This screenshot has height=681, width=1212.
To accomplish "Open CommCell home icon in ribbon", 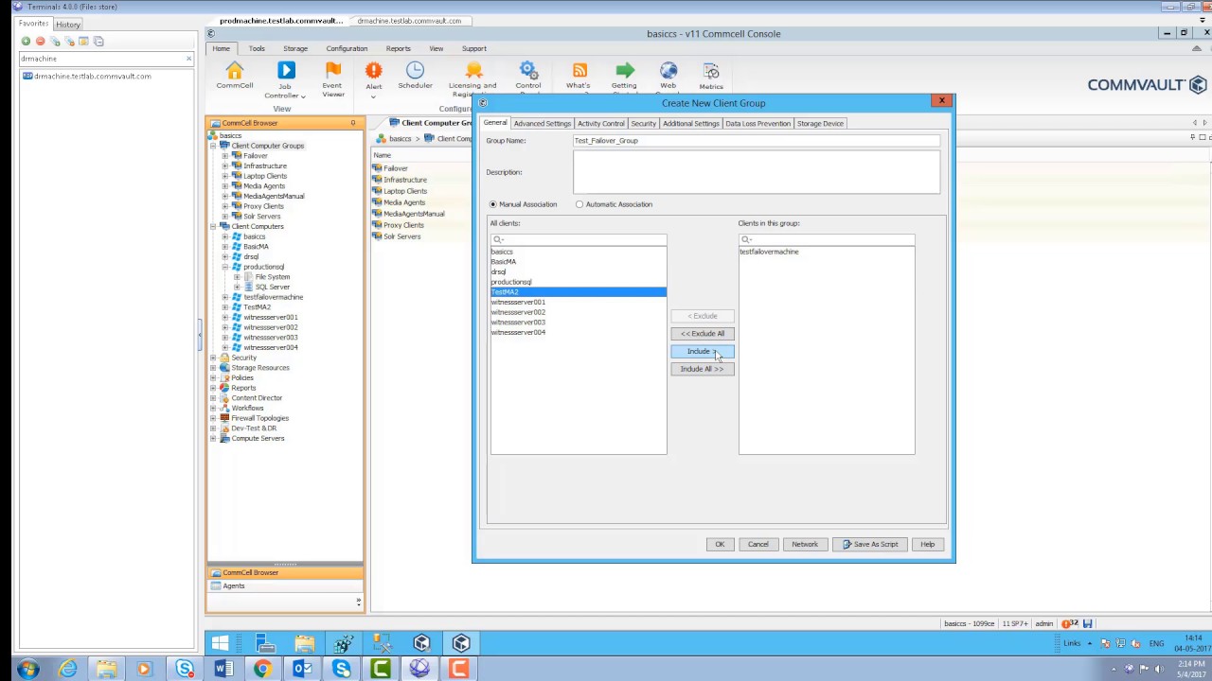I will (x=234, y=71).
